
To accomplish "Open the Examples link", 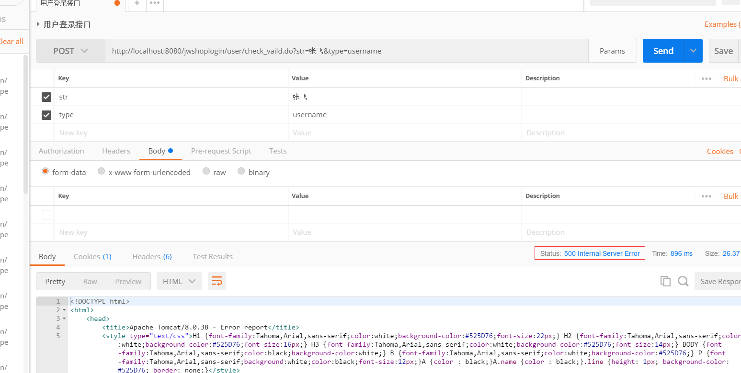I will coord(722,24).
